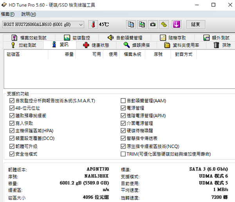Expand the HGST drive selection dropdown
Screen dimensions: 235x202
tap(81, 25)
